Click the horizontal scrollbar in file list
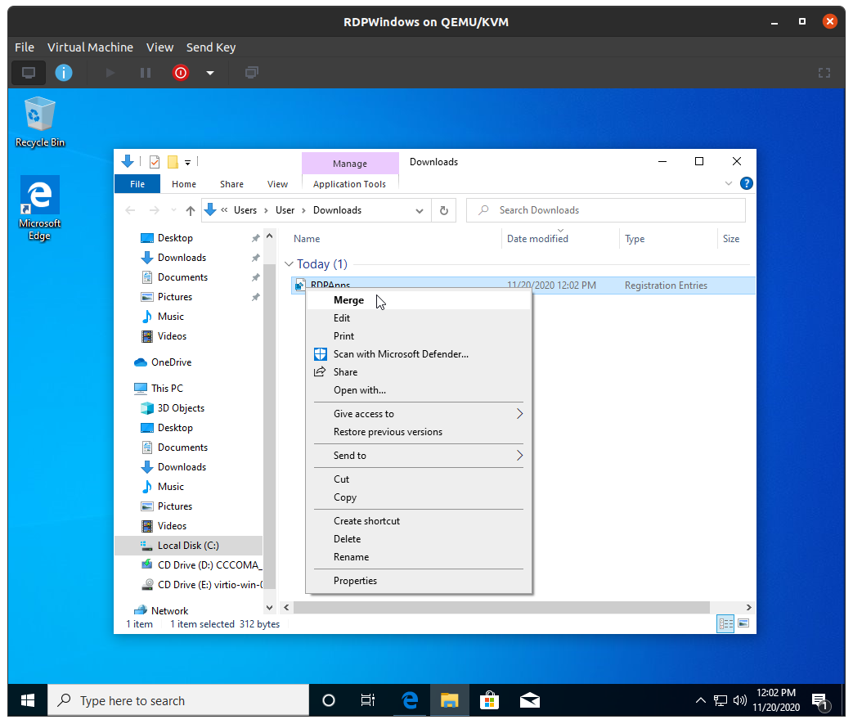 coord(501,607)
